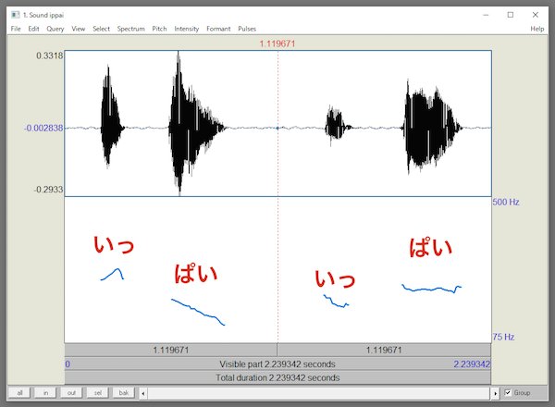Viewport: 555px width, 407px height.
Task: Open the Spectrum menu
Action: [x=131, y=29]
